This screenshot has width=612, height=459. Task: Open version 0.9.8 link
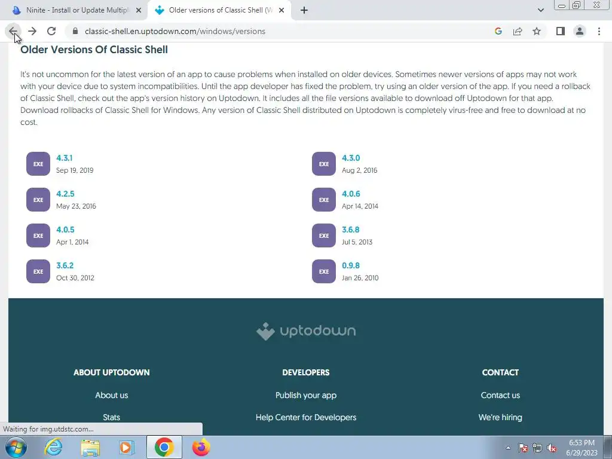[x=350, y=266]
